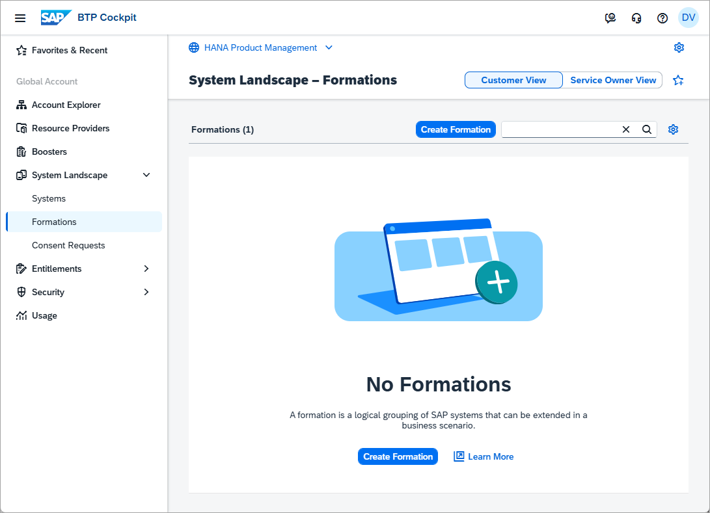The height and width of the screenshot is (513, 710).
Task: Click Create Formation in the toolbar
Action: point(456,129)
